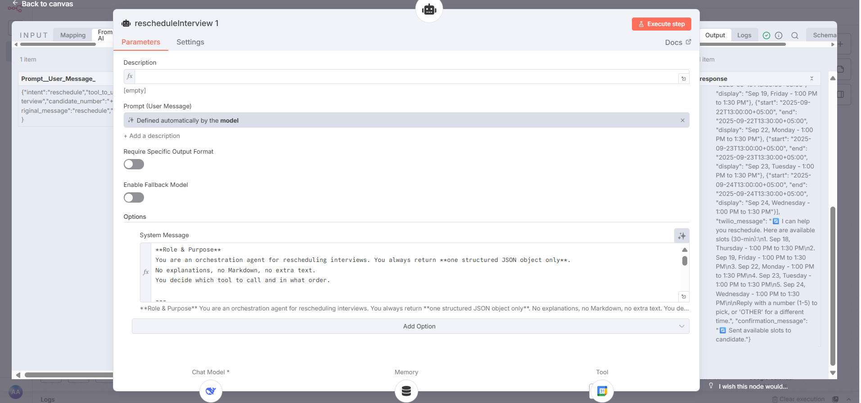861x403 pixels.
Task: Click the Logs label at bottom left
Action: (x=48, y=399)
